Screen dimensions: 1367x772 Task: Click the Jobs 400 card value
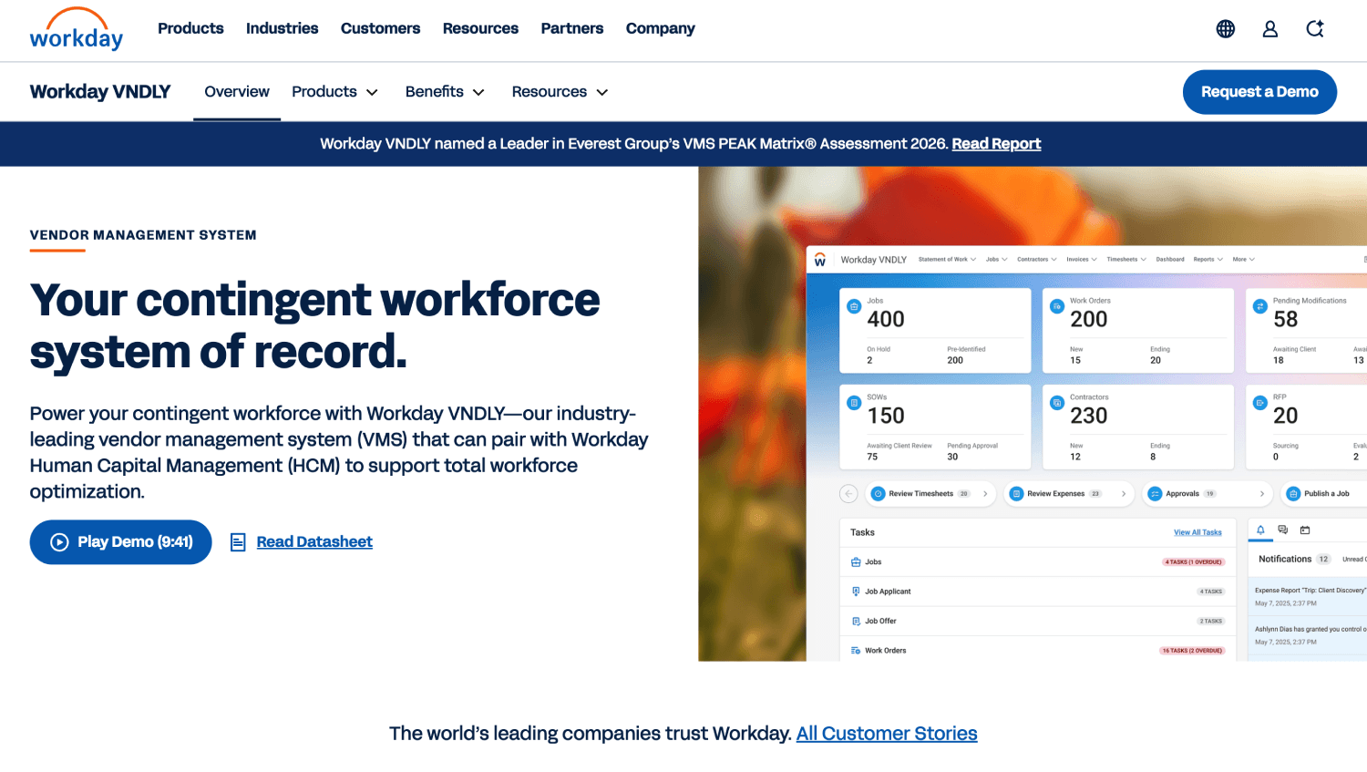(886, 319)
